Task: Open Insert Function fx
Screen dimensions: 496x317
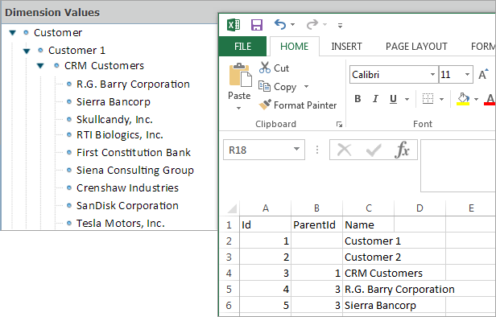Action: coord(402,149)
